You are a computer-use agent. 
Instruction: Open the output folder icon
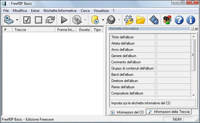coord(141,20)
